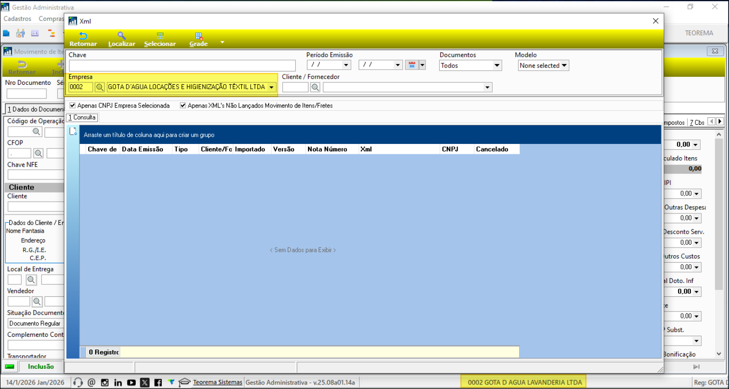729x389 pixels.
Task: Select the 1 Consulta tab
Action: click(x=82, y=117)
